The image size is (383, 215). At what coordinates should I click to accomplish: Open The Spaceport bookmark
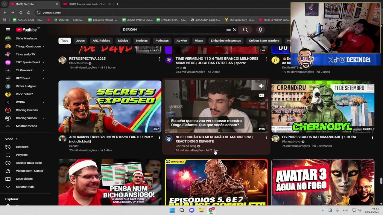coord(239,20)
